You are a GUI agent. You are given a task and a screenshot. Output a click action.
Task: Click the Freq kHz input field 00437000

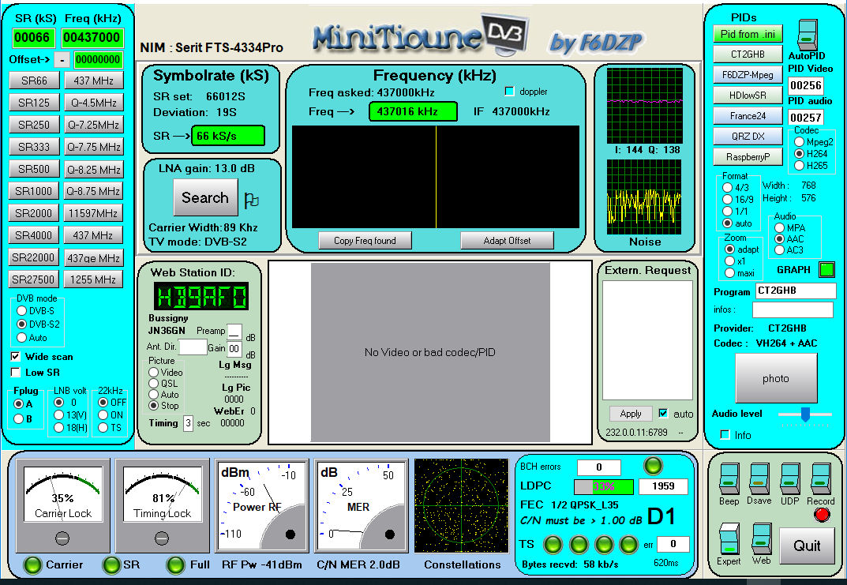click(92, 38)
